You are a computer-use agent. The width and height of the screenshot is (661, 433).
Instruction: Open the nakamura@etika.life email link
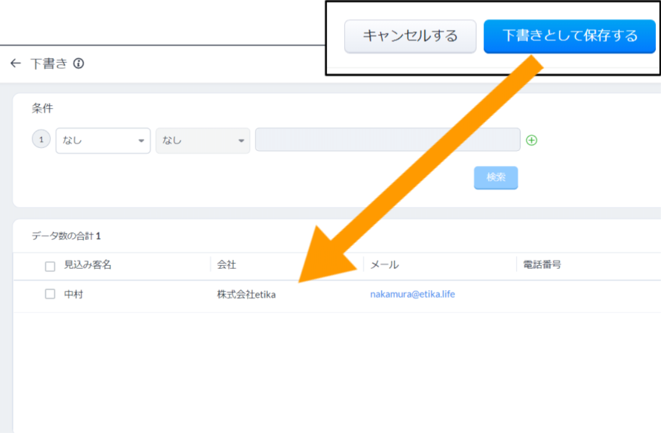412,294
